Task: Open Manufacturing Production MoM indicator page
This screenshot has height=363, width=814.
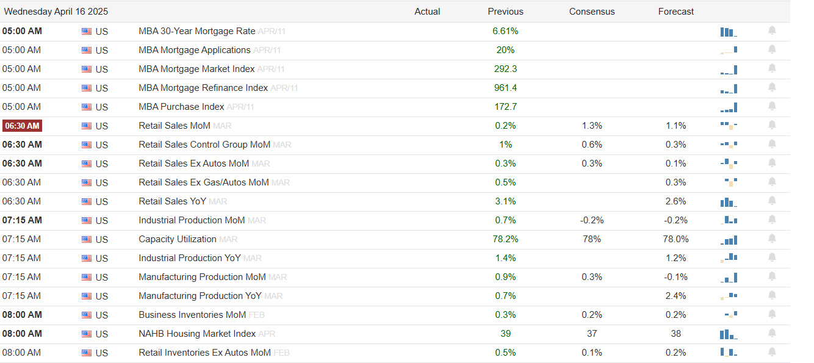Action: click(202, 277)
